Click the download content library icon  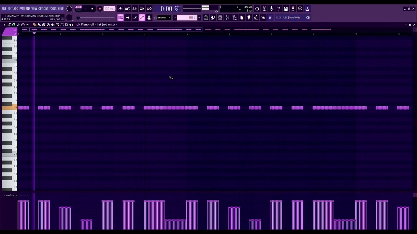pos(307,9)
